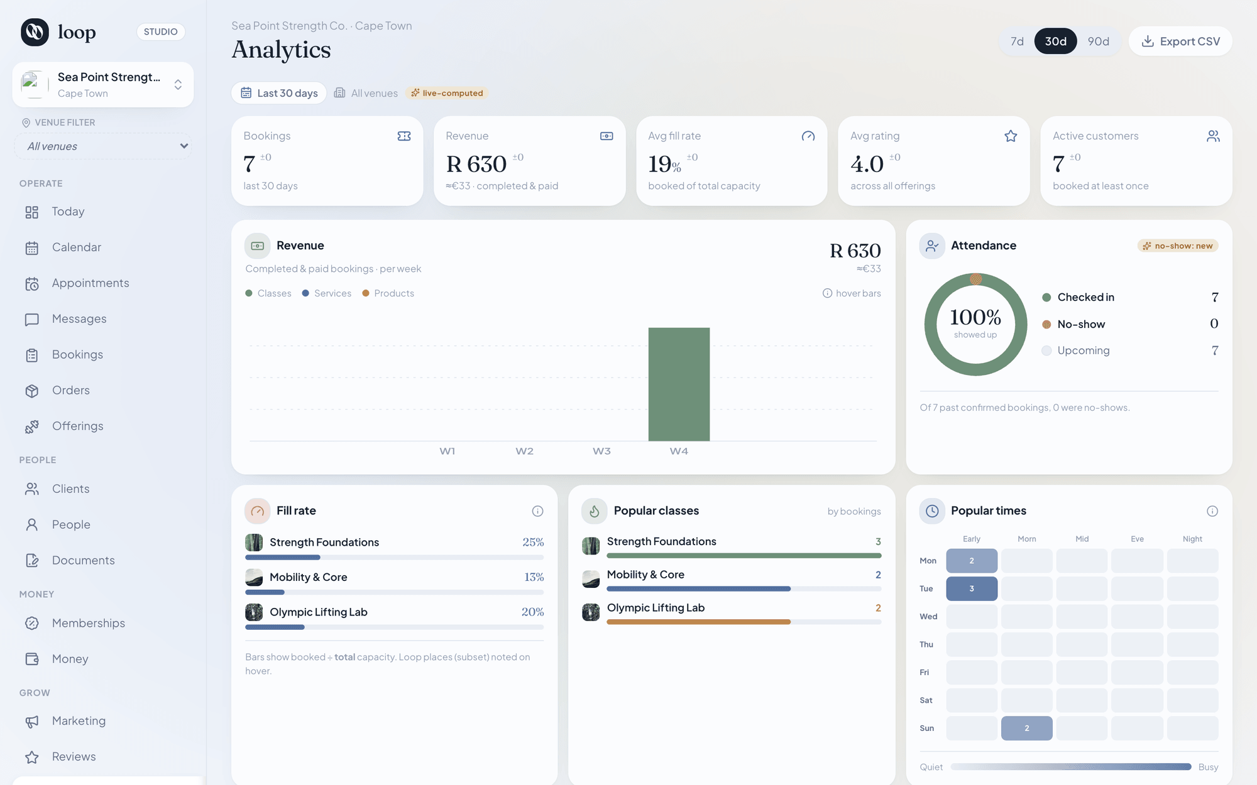Open Fill rate info icon
The height and width of the screenshot is (785, 1257).
click(x=537, y=511)
